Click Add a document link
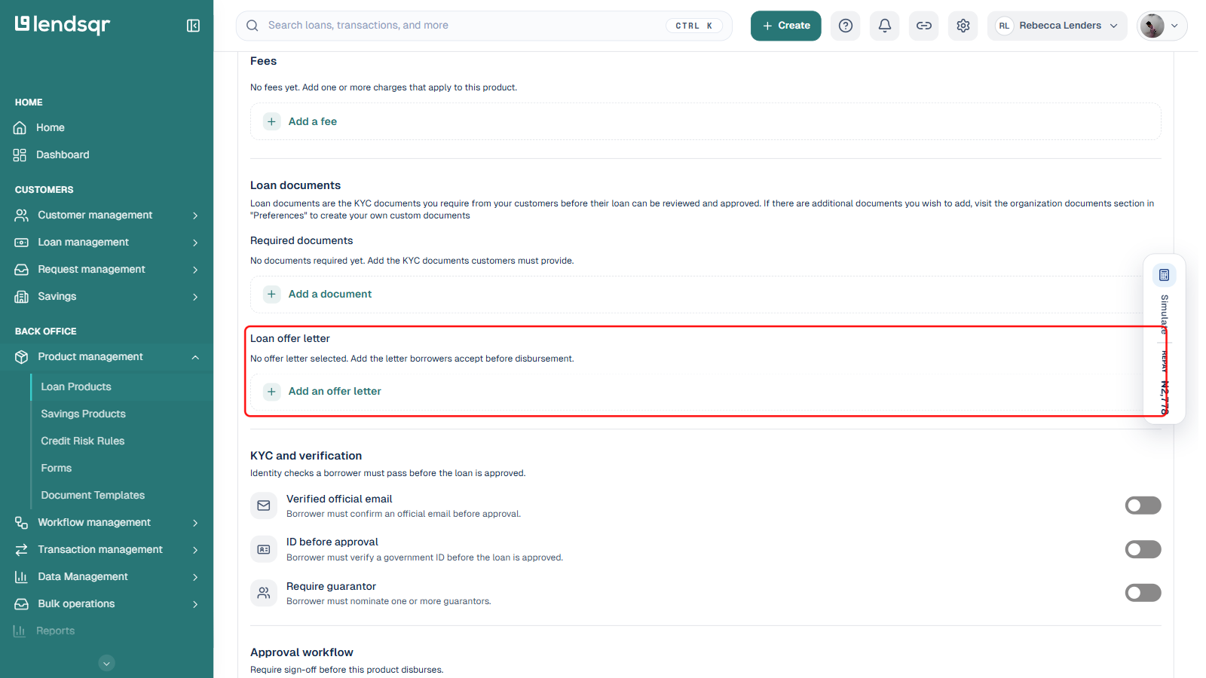Screen dimensions: 1206x678 click(x=330, y=295)
